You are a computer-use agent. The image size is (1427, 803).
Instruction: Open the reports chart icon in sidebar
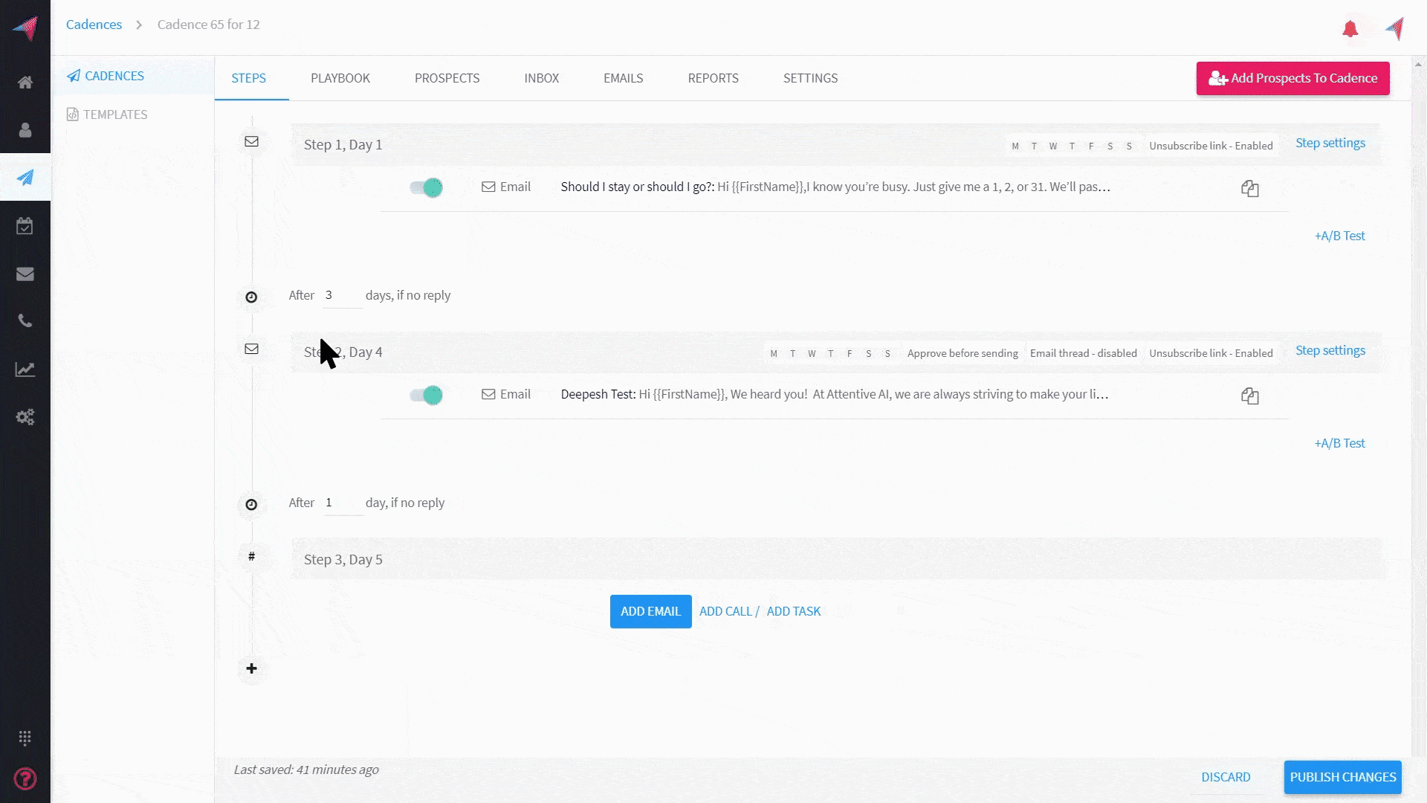(25, 370)
